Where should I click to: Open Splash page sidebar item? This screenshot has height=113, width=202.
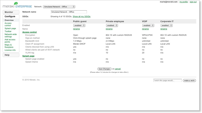click(10, 29)
